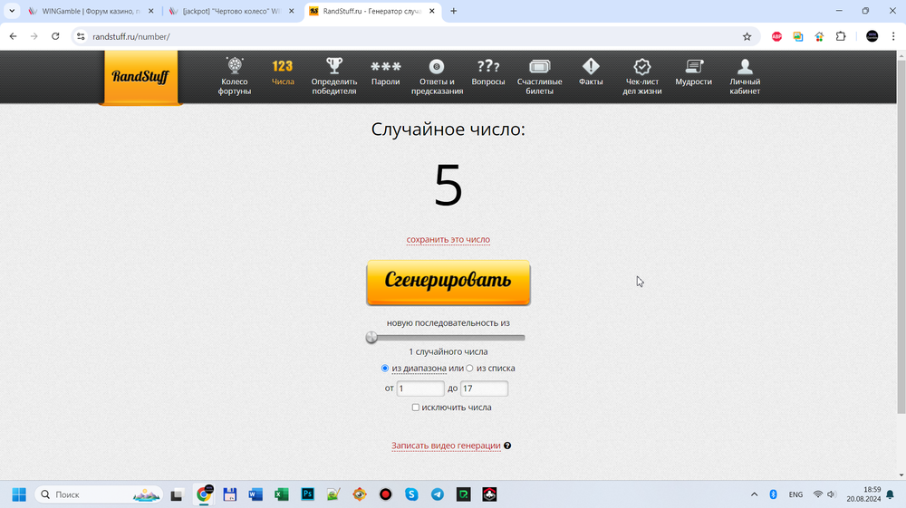Click the address bar URL
The height and width of the screenshot is (508, 906).
click(x=131, y=36)
